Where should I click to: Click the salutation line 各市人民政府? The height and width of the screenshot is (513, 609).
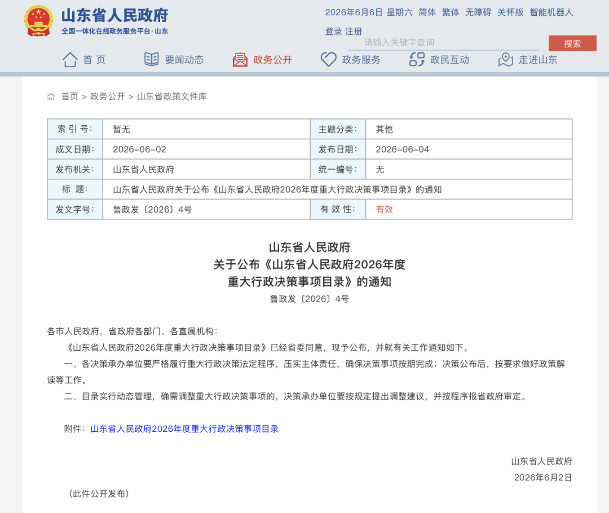(132, 331)
